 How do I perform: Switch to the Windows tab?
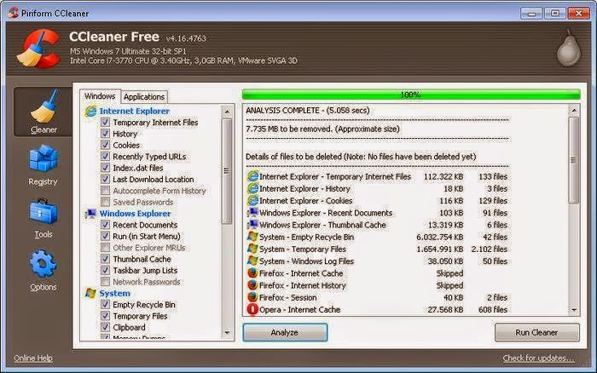(100, 96)
